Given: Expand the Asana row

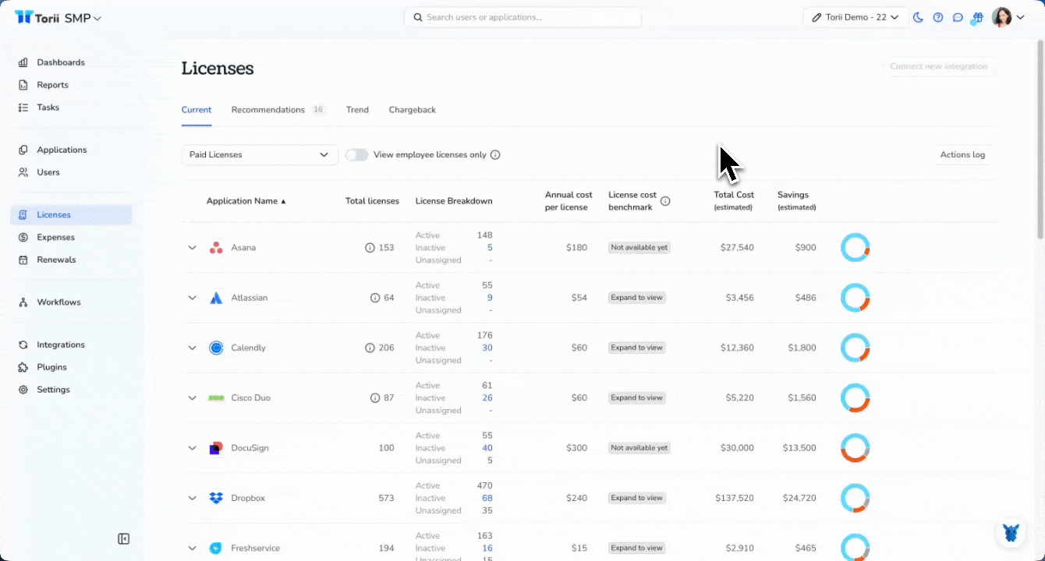Looking at the screenshot, I should point(192,248).
